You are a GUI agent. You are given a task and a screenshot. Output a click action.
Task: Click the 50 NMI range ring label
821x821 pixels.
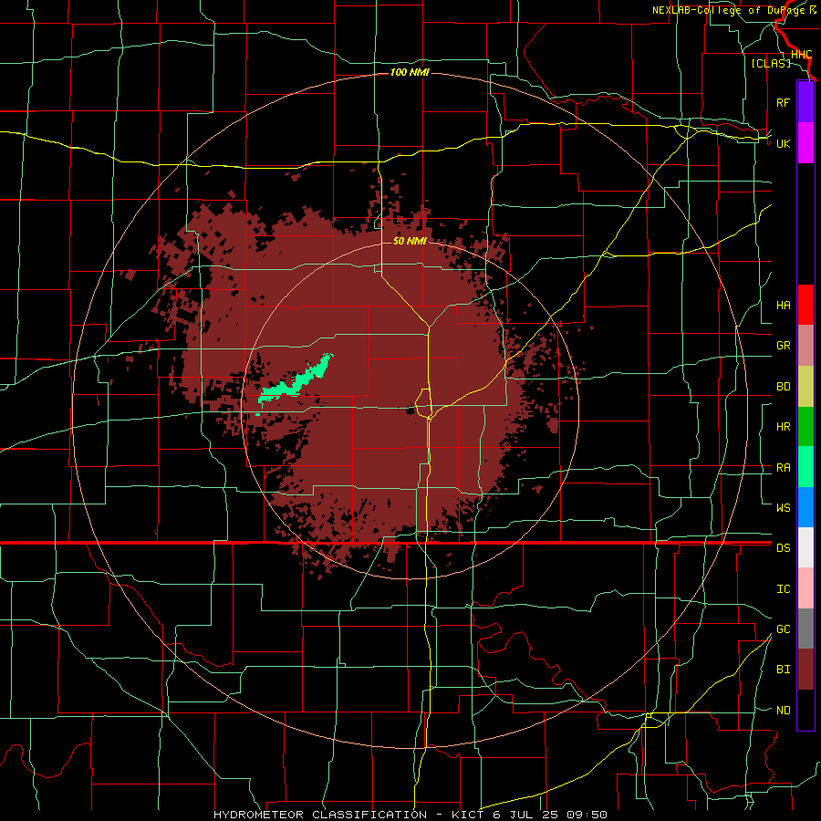(x=410, y=241)
